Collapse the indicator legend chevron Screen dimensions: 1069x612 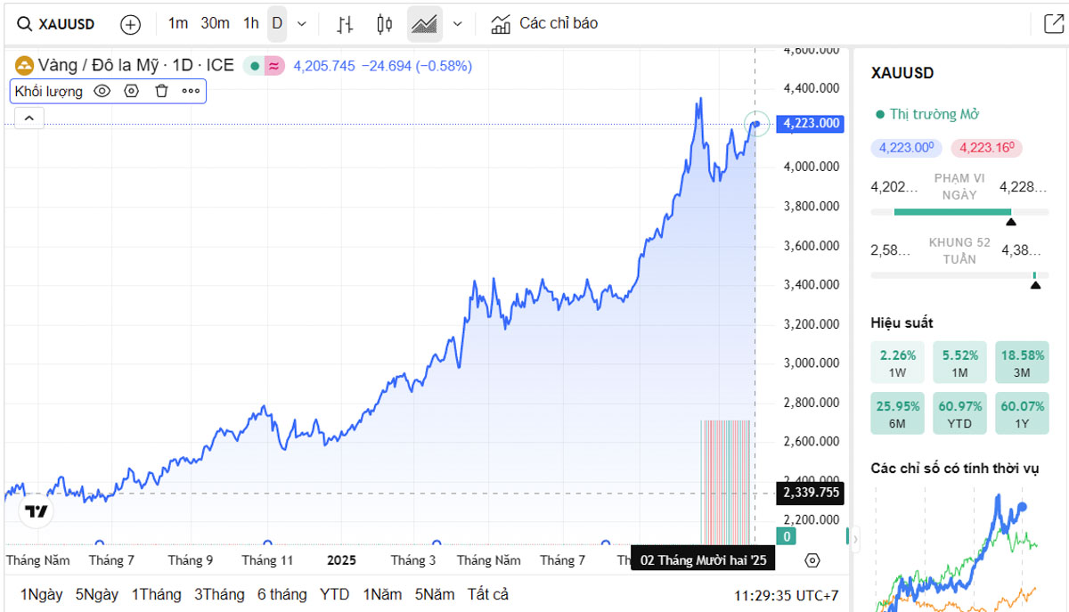click(x=29, y=118)
